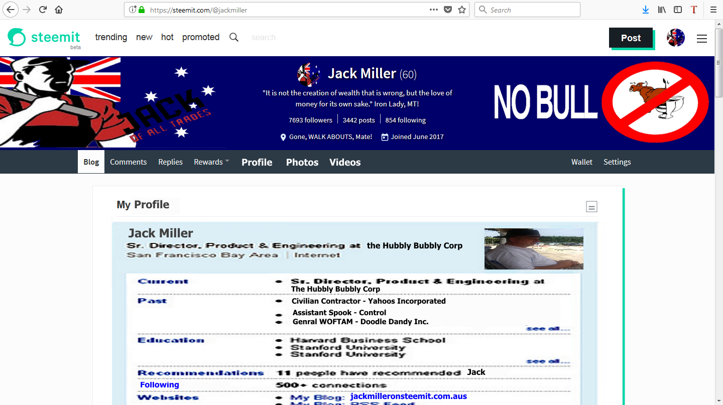This screenshot has height=405, width=723.
Task: Click the Steemit logo
Action: [x=44, y=38]
